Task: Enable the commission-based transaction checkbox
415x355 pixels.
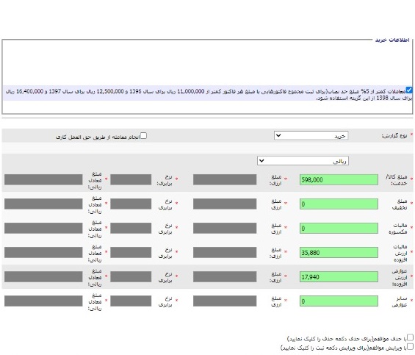Action: pos(143,136)
